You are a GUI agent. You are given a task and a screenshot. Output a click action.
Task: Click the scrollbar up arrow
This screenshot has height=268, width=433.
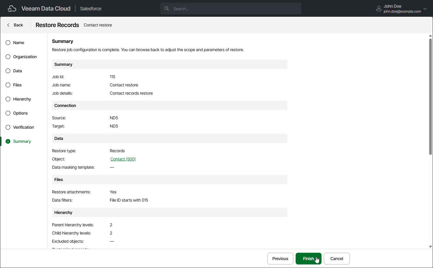tap(430, 36)
